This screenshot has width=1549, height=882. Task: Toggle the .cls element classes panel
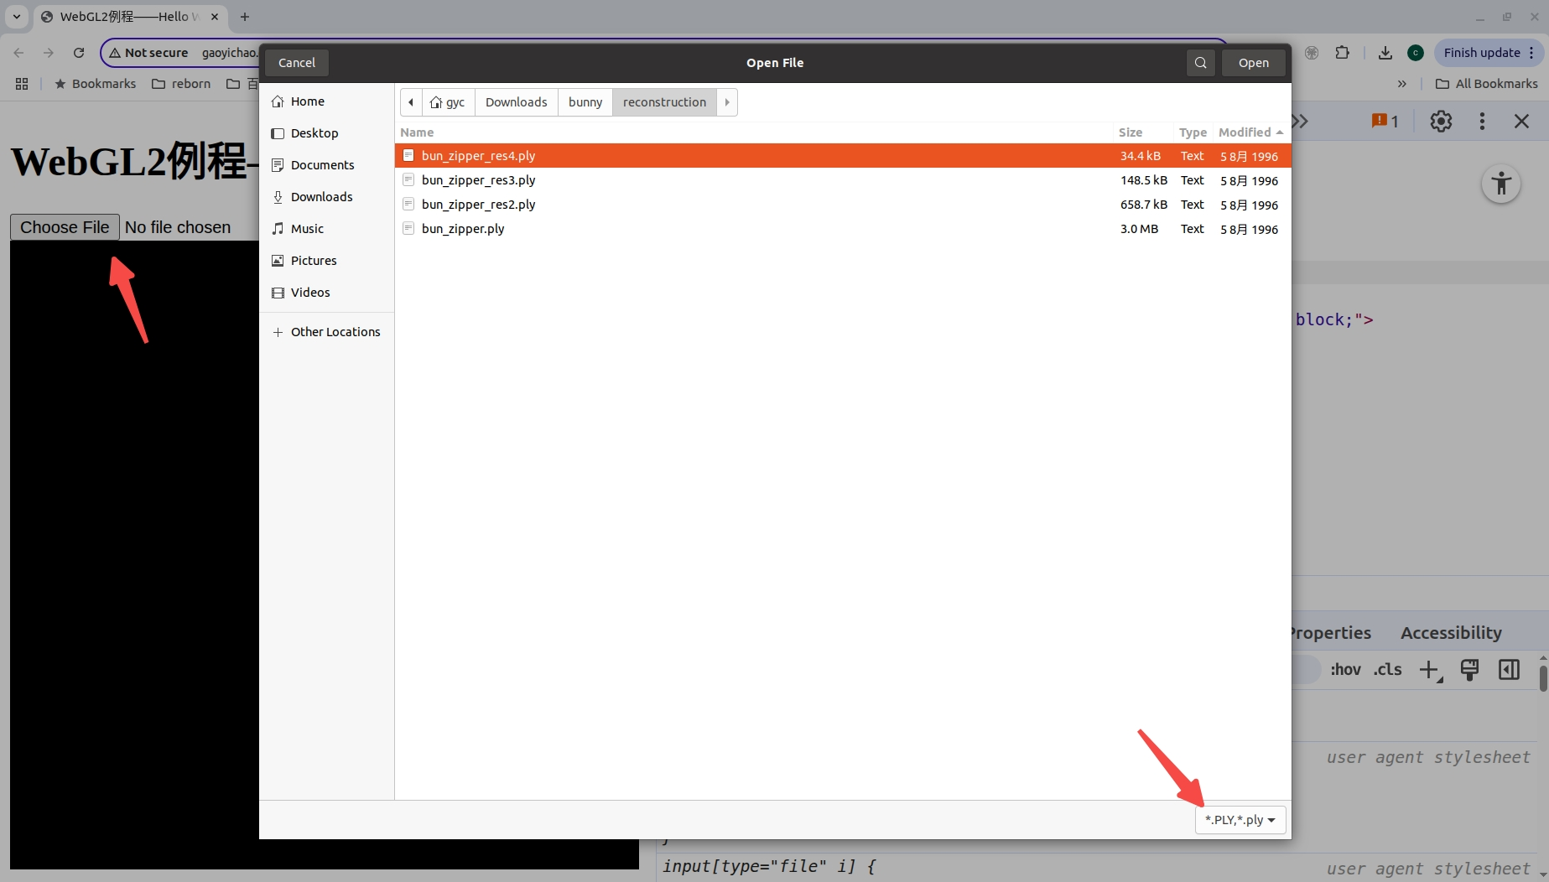point(1388,670)
